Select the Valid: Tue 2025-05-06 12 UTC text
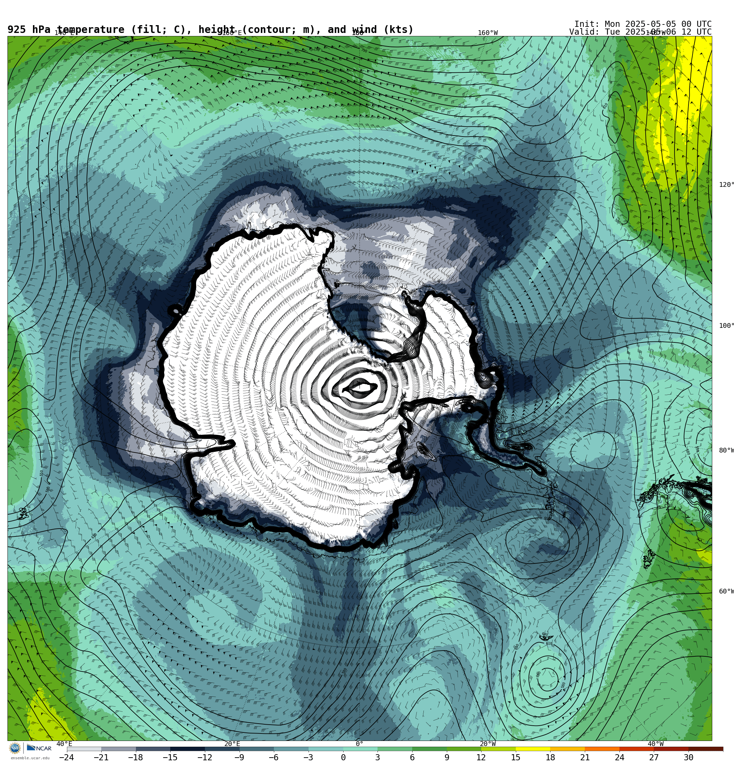Viewport: 734px width, 762px height. (x=640, y=32)
